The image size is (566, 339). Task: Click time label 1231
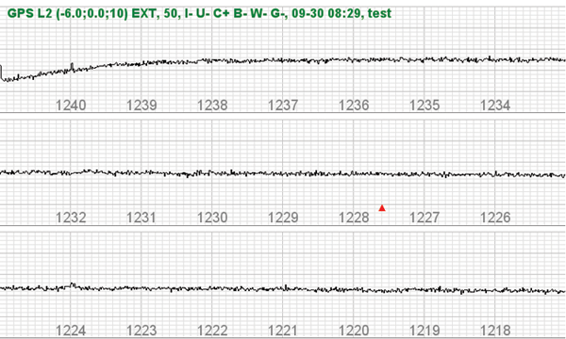[141, 218]
